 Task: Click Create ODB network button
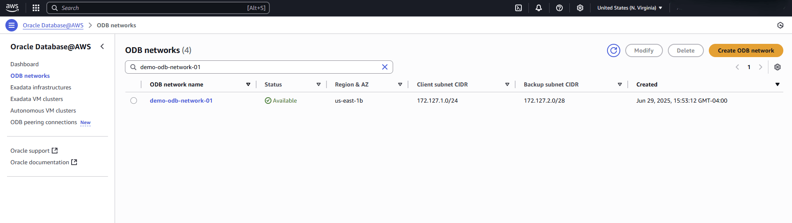pos(745,50)
